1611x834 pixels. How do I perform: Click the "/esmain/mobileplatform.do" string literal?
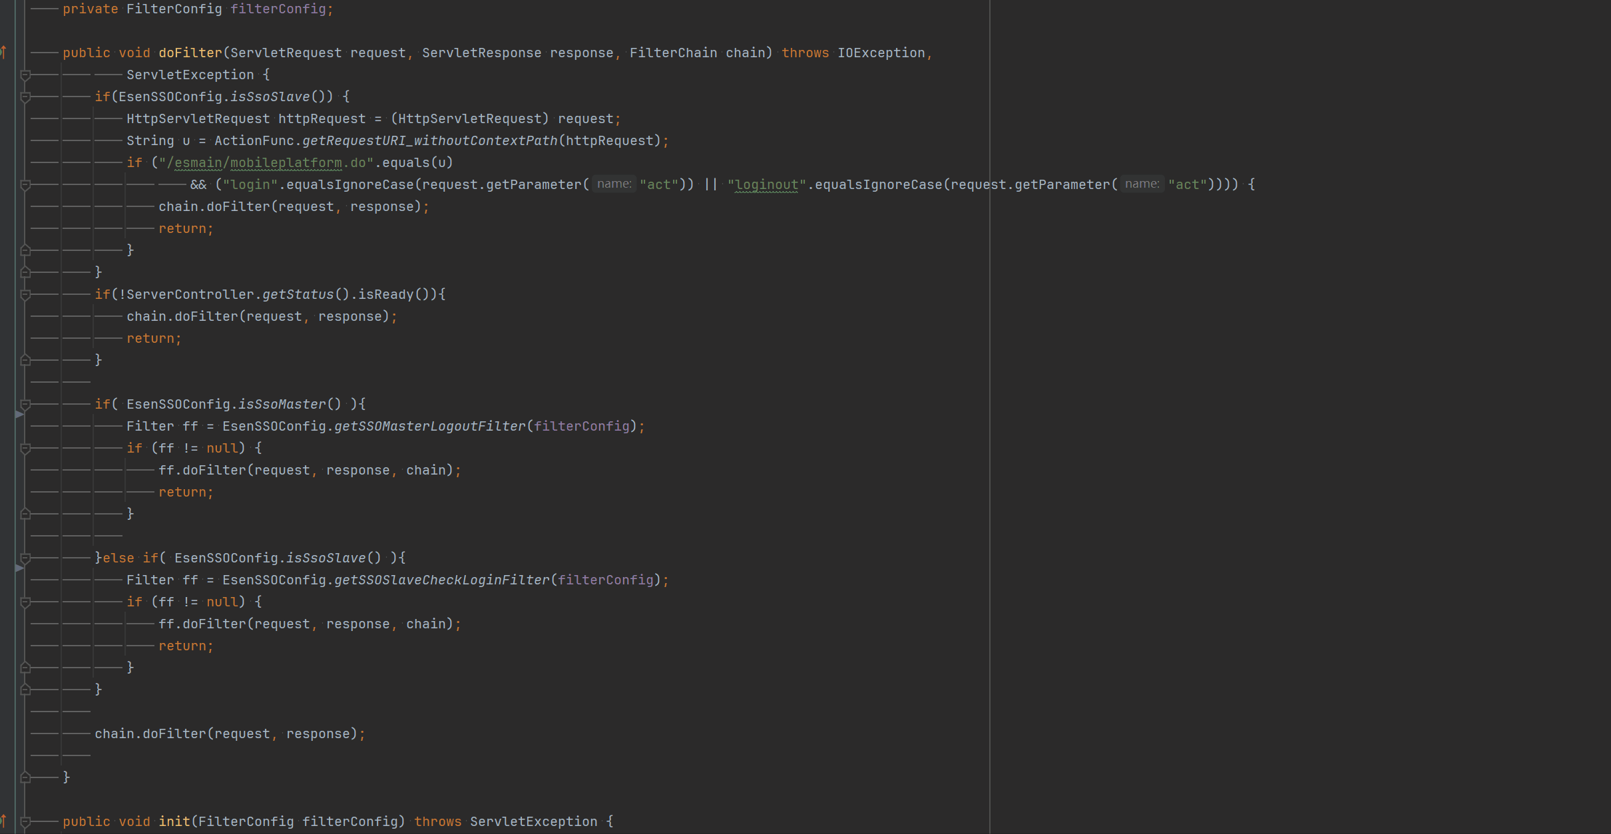tap(266, 162)
